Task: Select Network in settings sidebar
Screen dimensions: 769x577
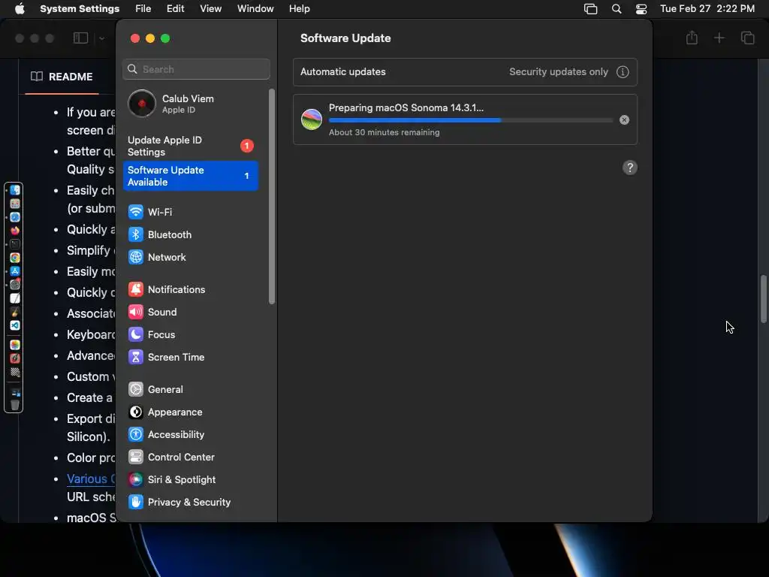Action: coord(191,257)
